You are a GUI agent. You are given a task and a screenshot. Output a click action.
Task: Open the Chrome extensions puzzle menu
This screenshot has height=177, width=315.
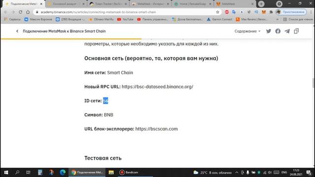click(x=271, y=12)
